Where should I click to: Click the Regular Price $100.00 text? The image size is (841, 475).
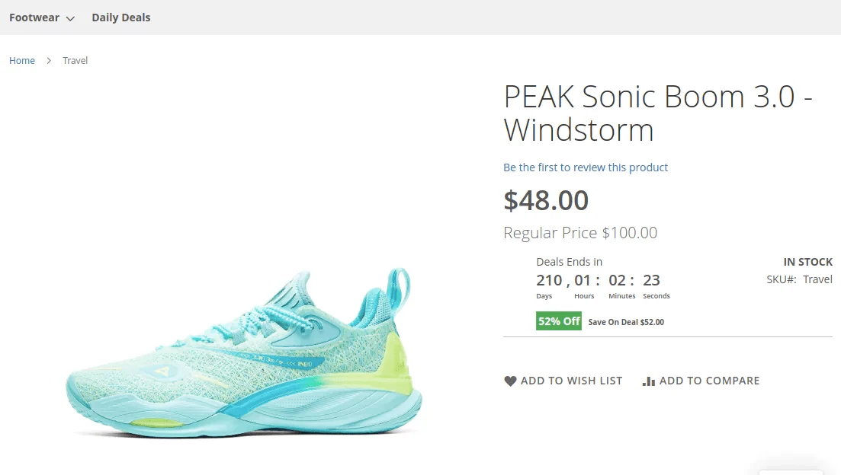coord(580,233)
